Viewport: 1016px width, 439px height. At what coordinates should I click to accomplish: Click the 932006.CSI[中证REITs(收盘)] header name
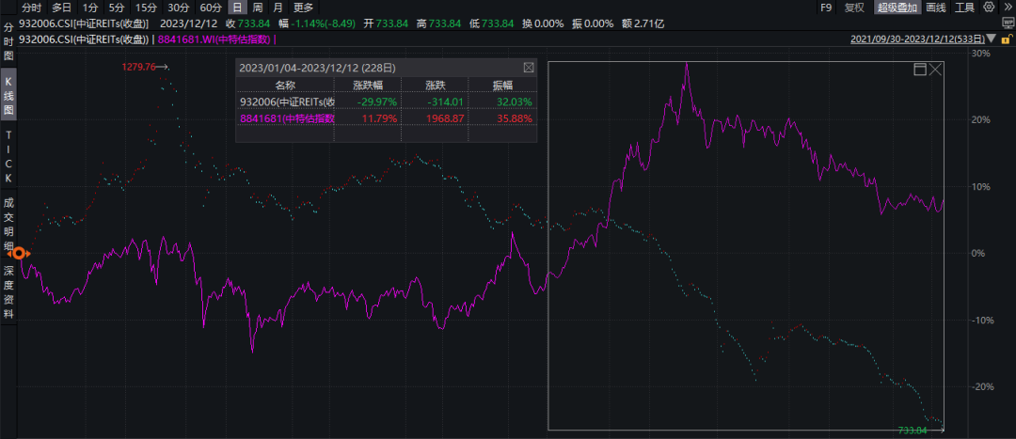pyautogui.click(x=85, y=24)
